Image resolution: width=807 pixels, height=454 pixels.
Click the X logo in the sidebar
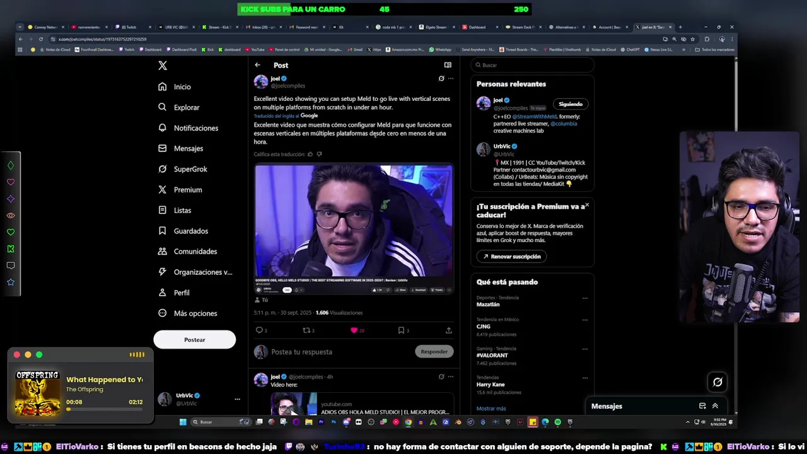tap(163, 66)
